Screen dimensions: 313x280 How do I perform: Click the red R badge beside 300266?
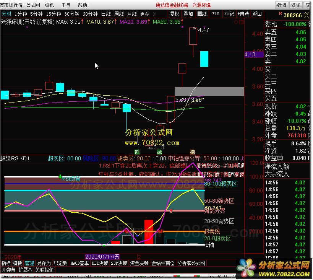(280, 14)
